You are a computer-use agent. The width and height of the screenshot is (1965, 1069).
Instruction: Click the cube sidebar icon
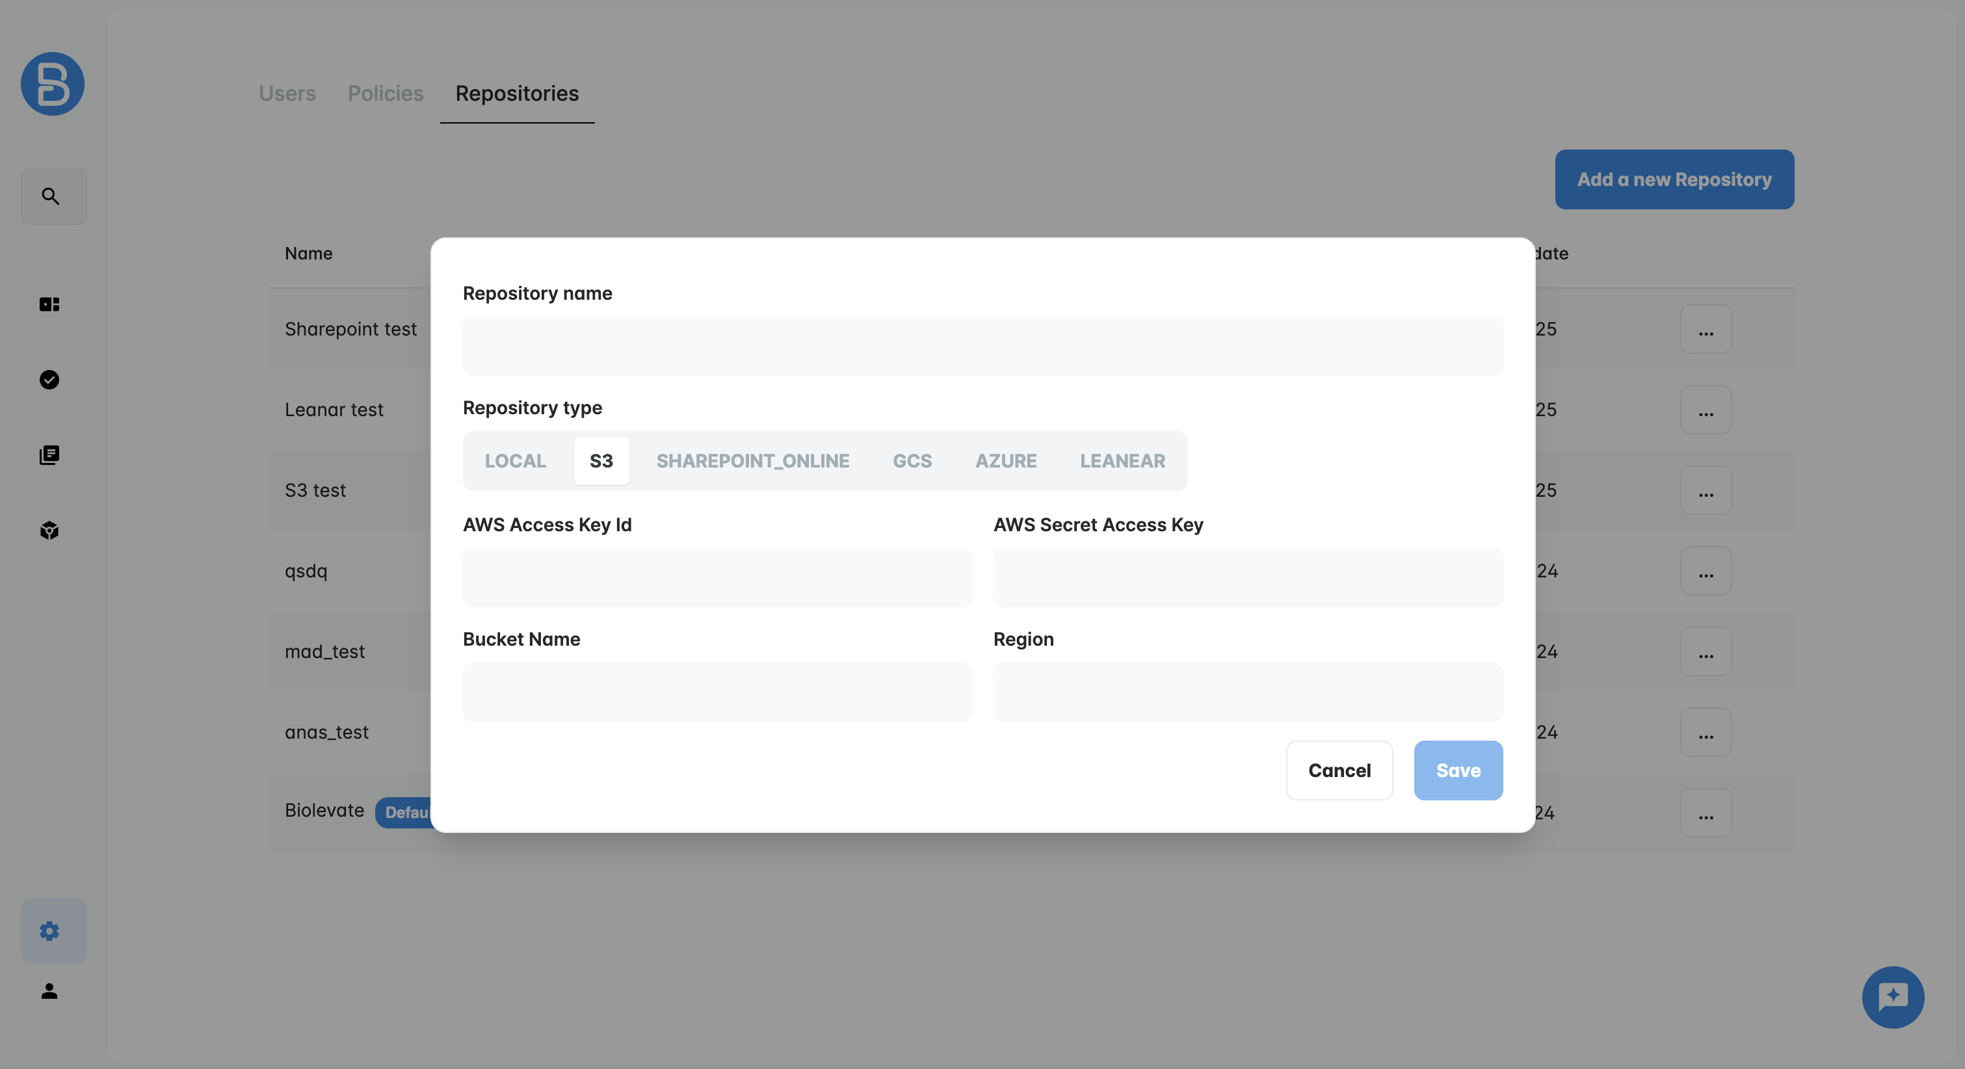click(49, 531)
